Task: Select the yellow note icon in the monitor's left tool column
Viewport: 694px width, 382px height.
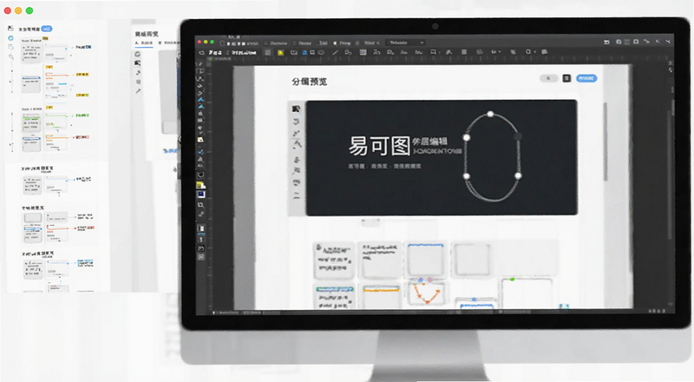Action: [200, 185]
